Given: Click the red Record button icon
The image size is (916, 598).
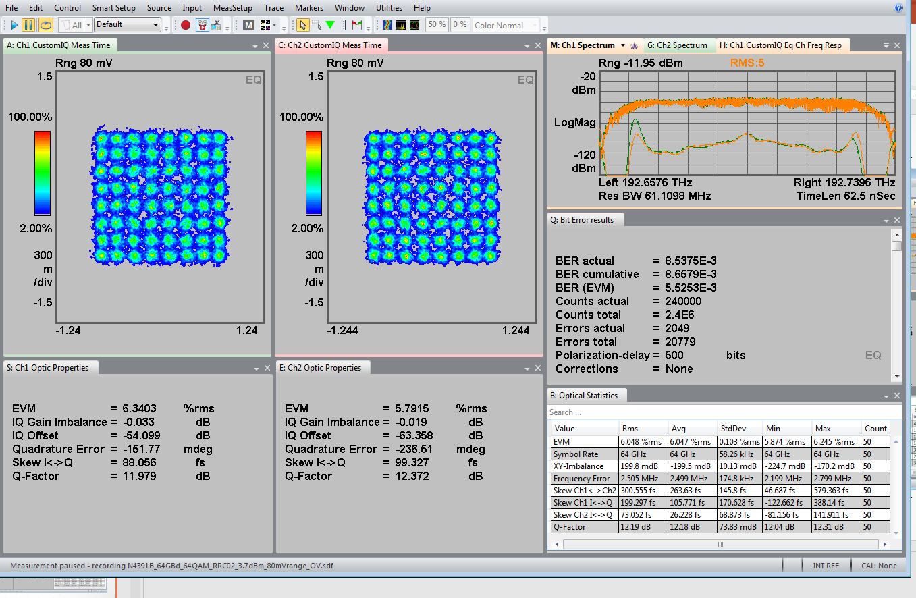Looking at the screenshot, I should pos(186,25).
